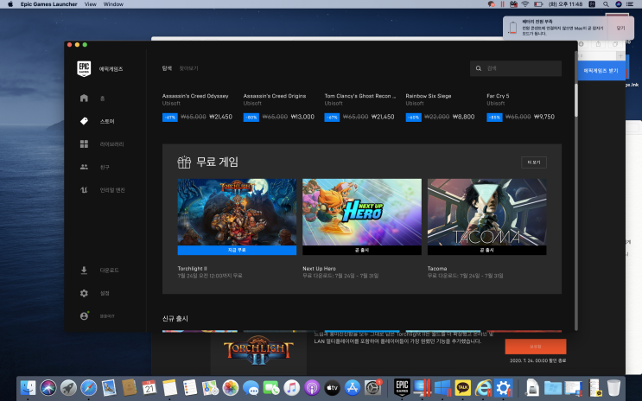This screenshot has width=642, height=401.
Task: Click the Epic Games shield logo
Action: 84,68
